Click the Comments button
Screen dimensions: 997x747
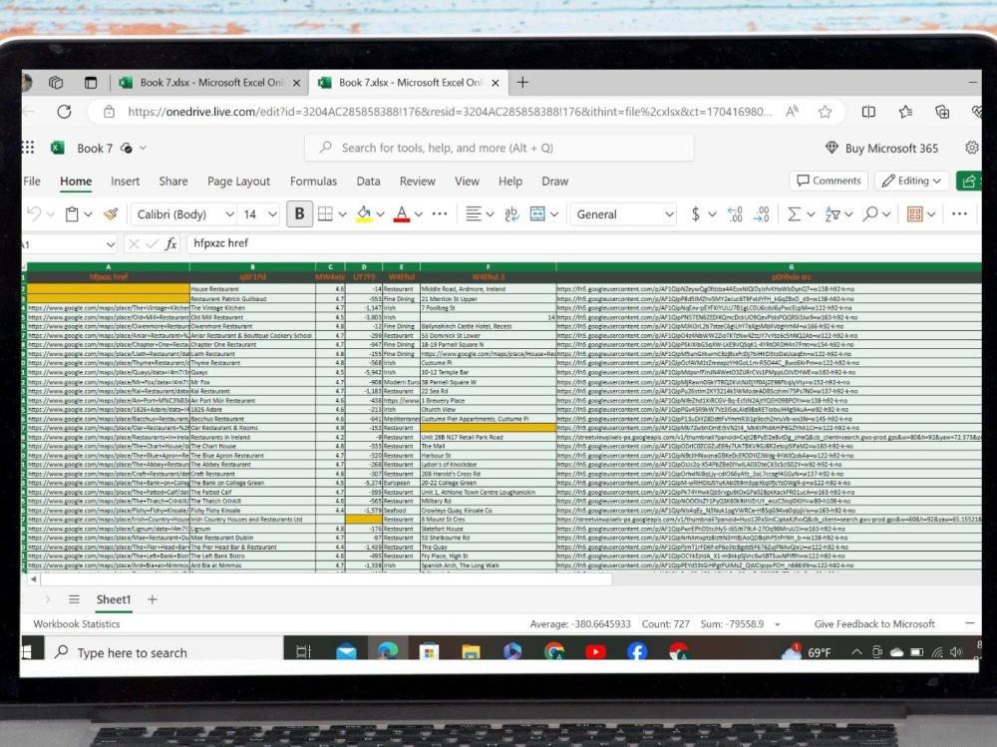click(830, 181)
